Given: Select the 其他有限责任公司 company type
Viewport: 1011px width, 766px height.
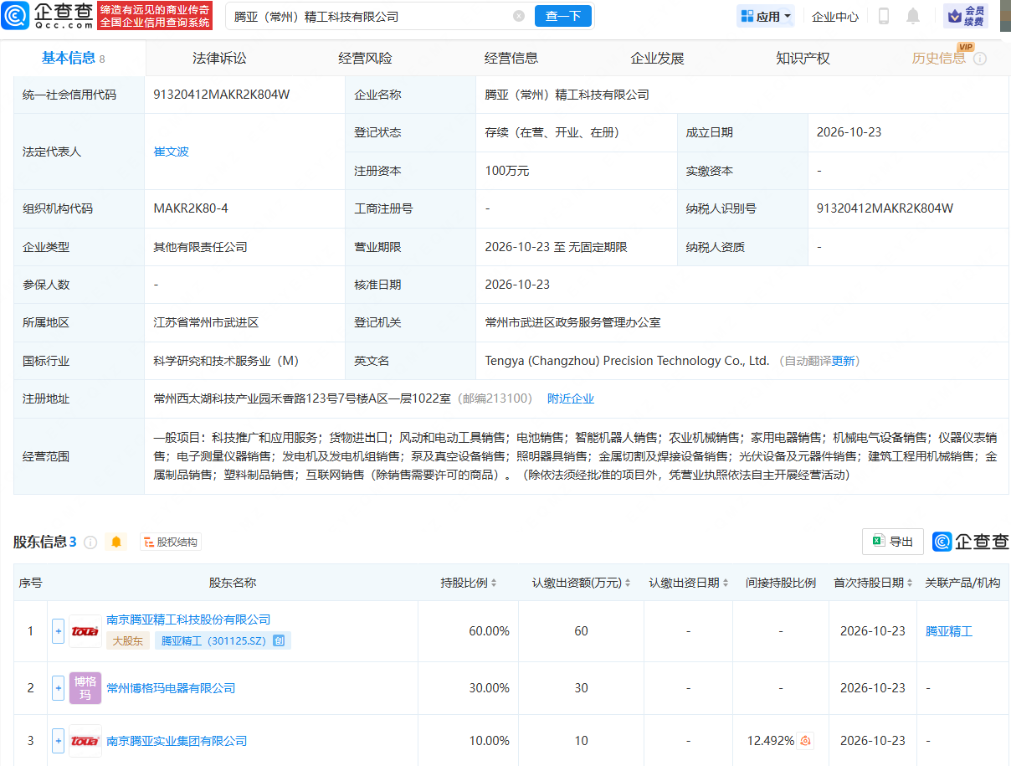Looking at the screenshot, I should pos(200,247).
